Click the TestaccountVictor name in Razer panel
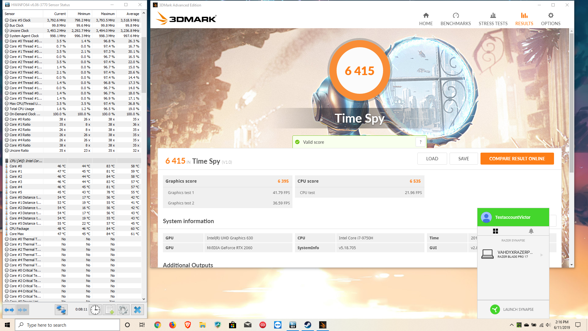Viewport: 588px width, 331px height. pyautogui.click(x=513, y=217)
